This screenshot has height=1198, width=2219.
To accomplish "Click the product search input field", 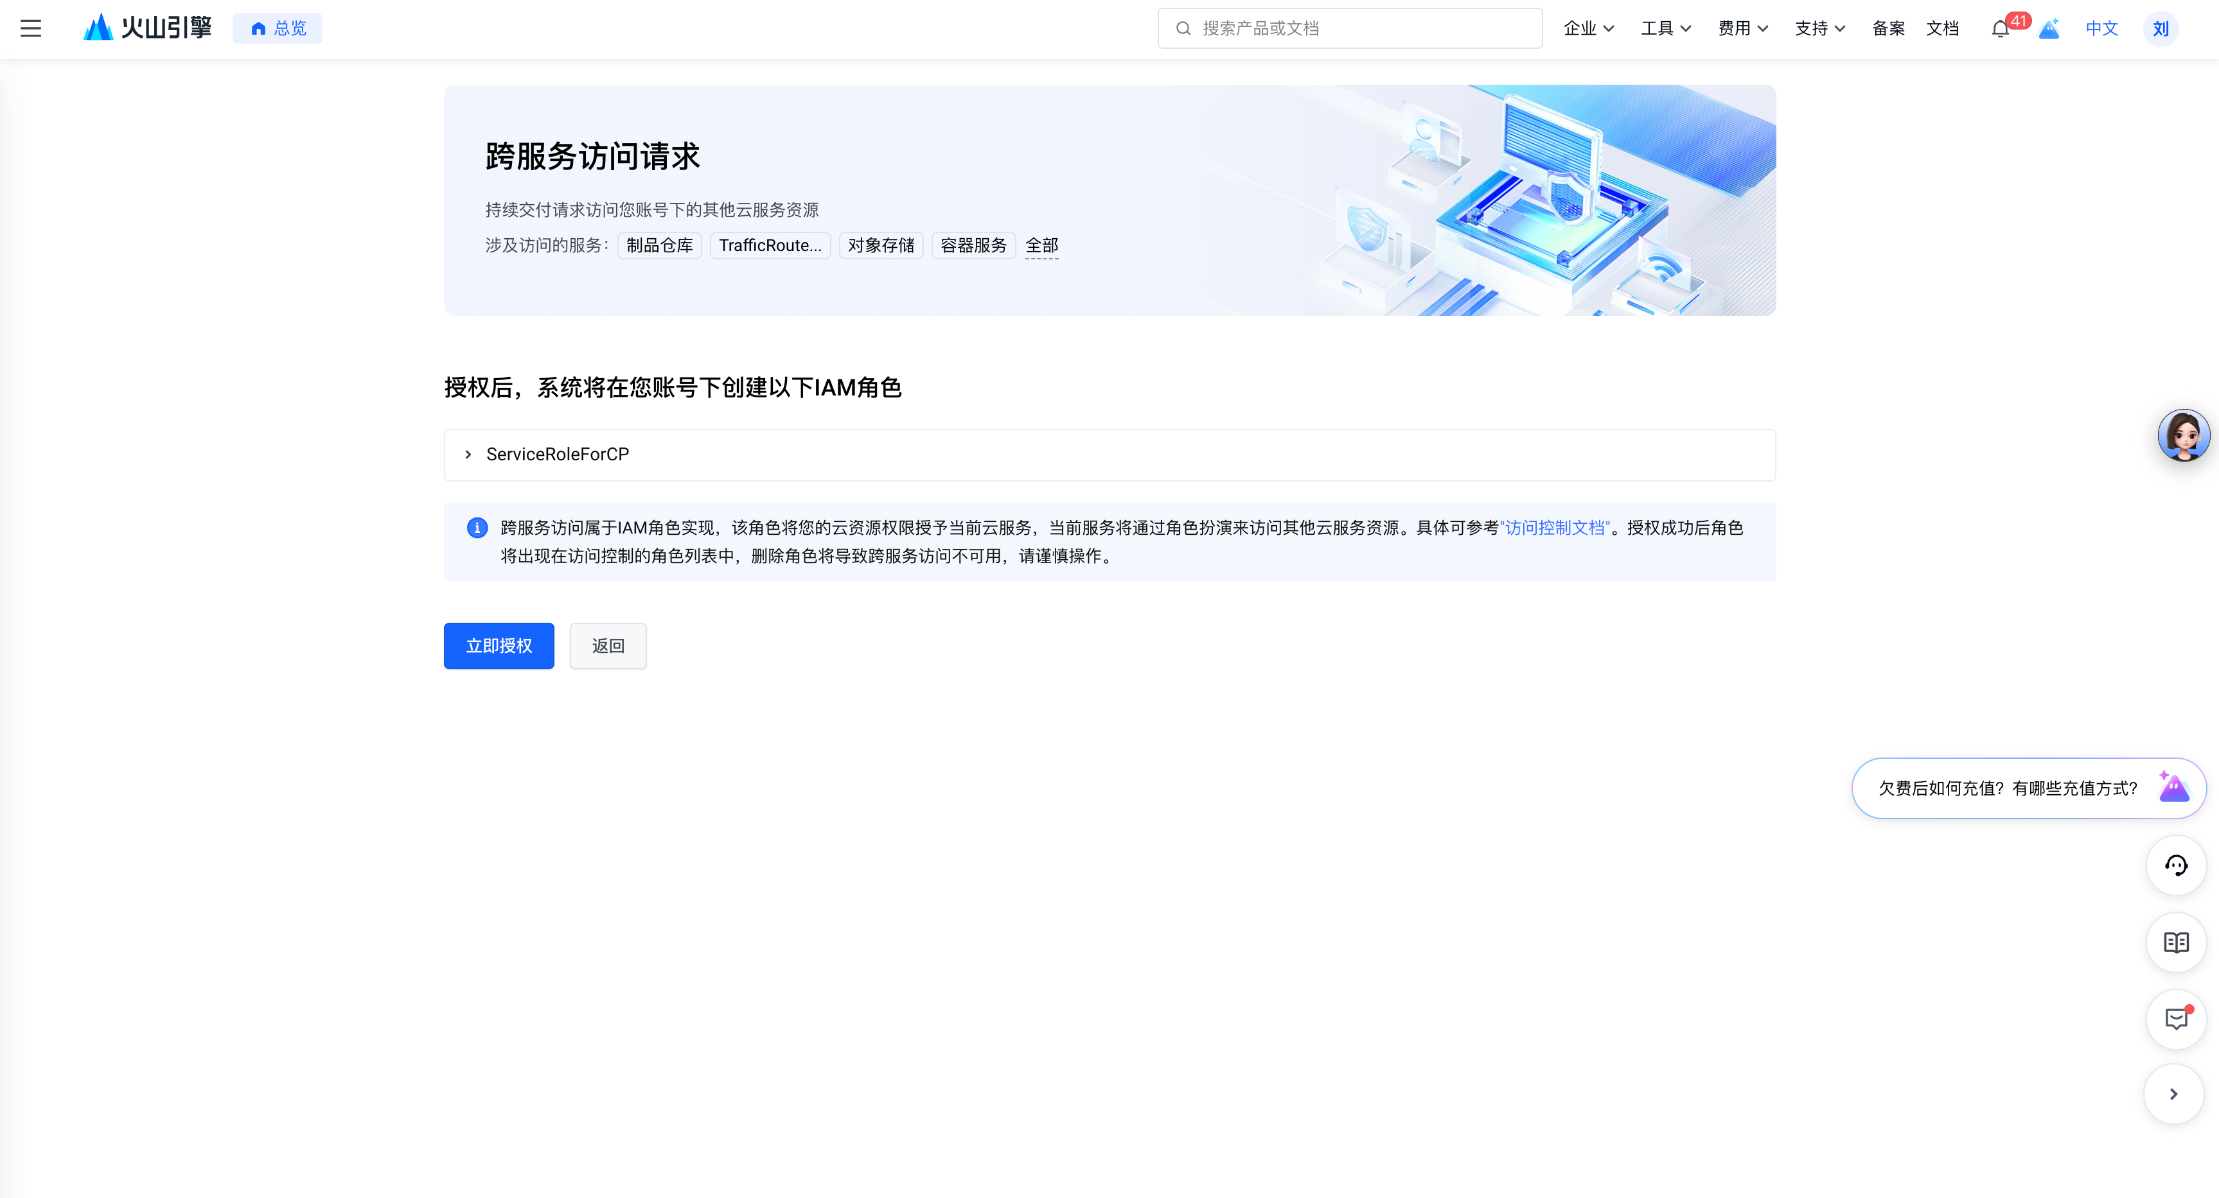I will pyautogui.click(x=1349, y=28).
